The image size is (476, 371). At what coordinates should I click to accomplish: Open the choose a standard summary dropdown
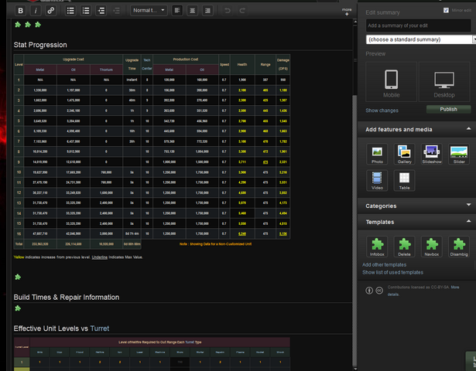click(421, 39)
